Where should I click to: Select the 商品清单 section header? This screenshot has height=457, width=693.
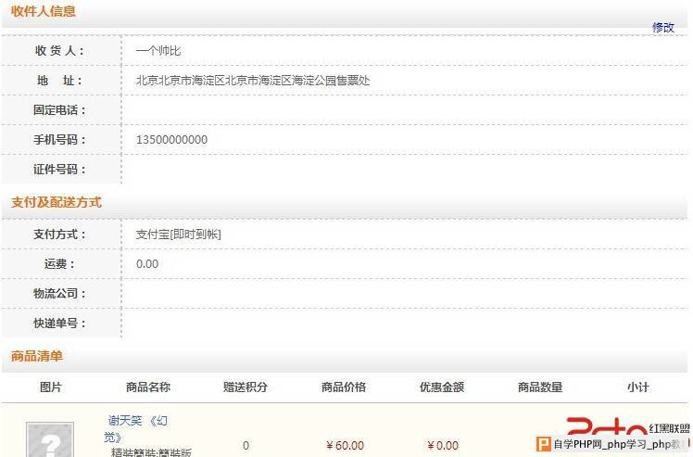(x=37, y=356)
